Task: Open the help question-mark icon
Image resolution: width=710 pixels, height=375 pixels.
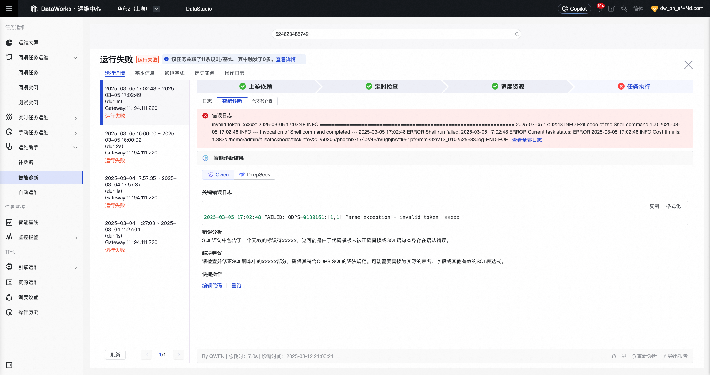Action: click(612, 9)
